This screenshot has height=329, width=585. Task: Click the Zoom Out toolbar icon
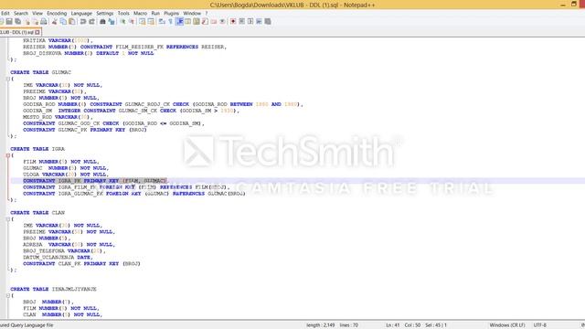[132, 22]
